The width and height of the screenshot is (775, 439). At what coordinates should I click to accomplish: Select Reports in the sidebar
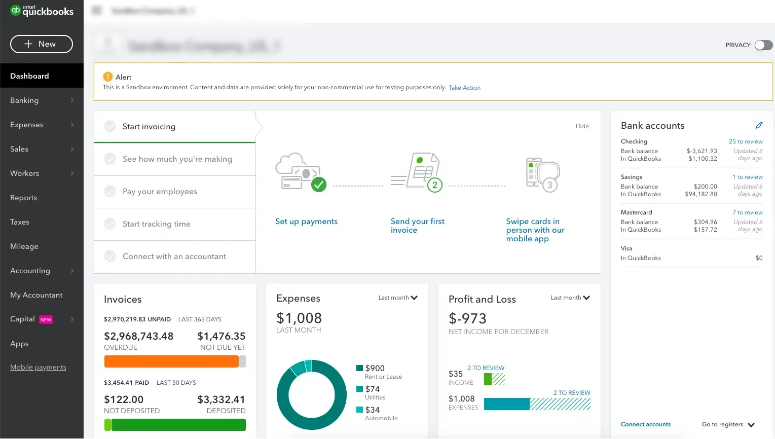click(x=23, y=198)
